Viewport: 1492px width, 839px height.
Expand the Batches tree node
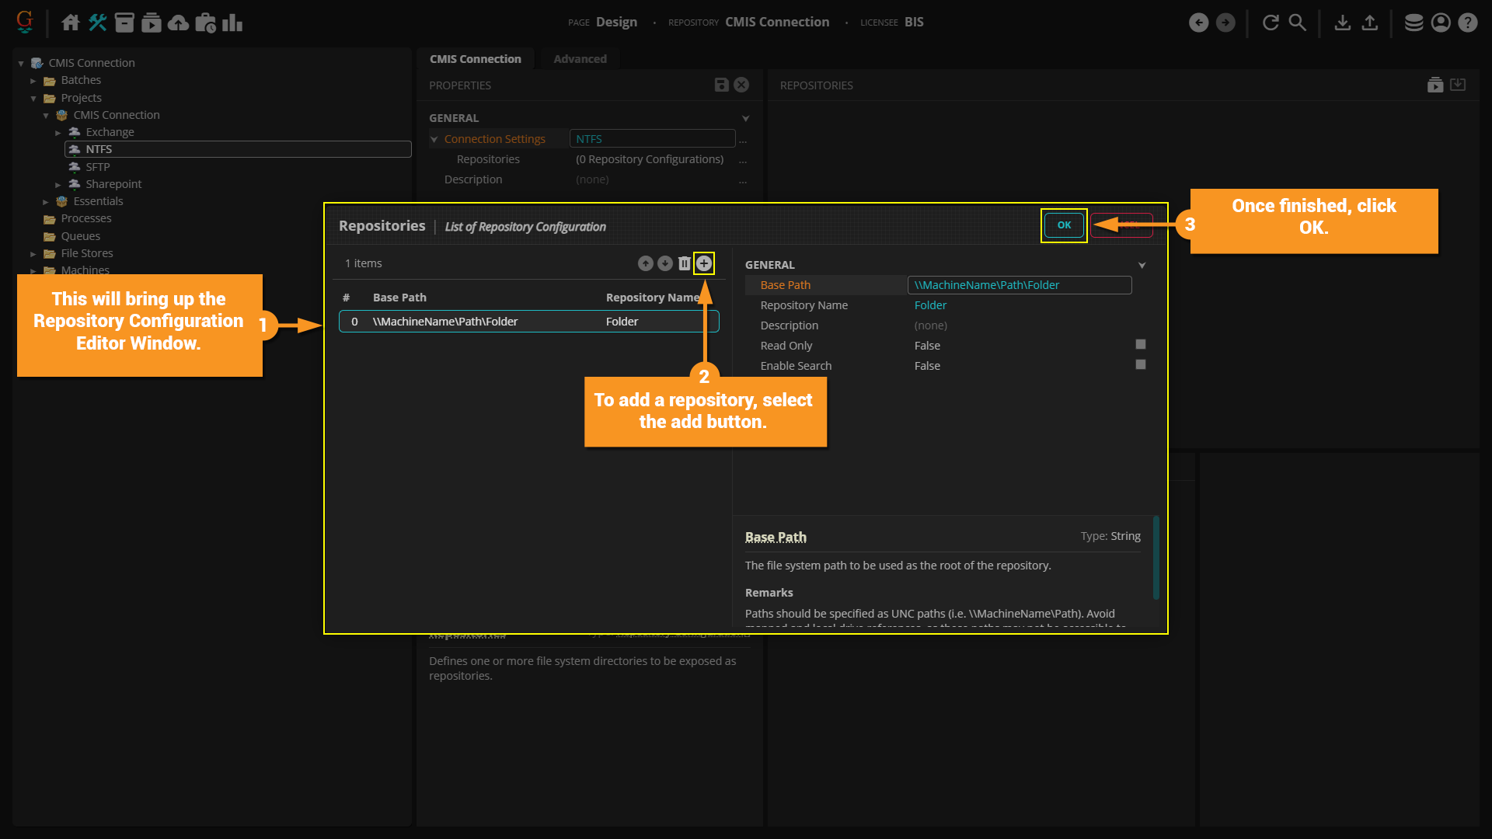(33, 81)
